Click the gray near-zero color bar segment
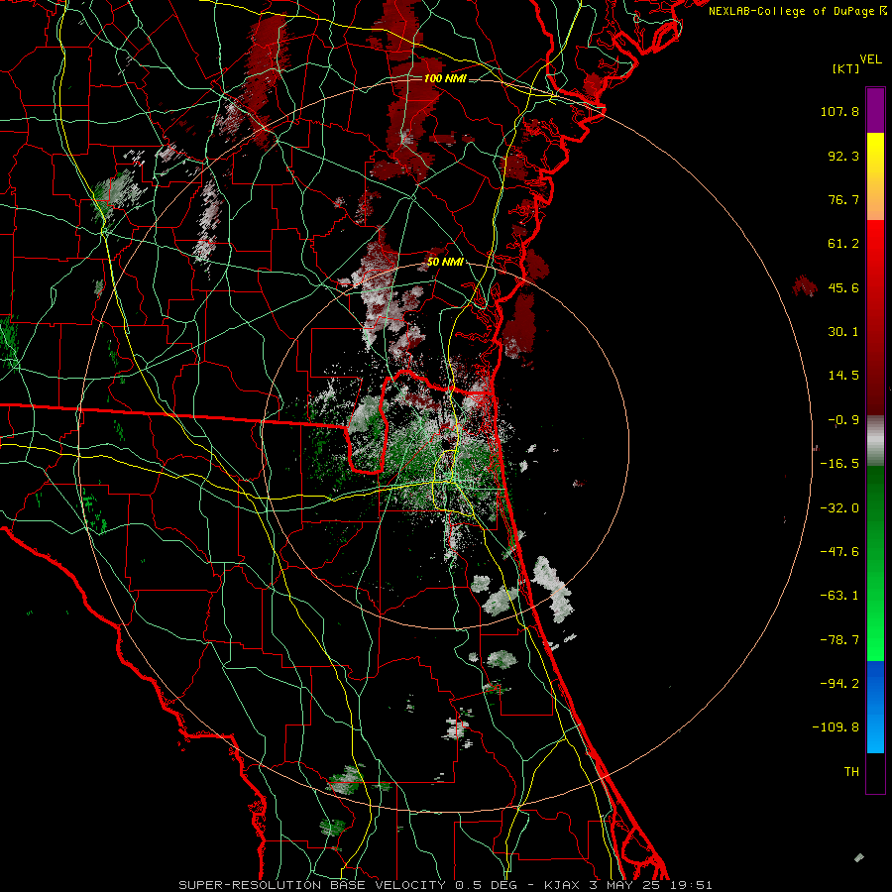This screenshot has height=892, width=892. pos(875,440)
